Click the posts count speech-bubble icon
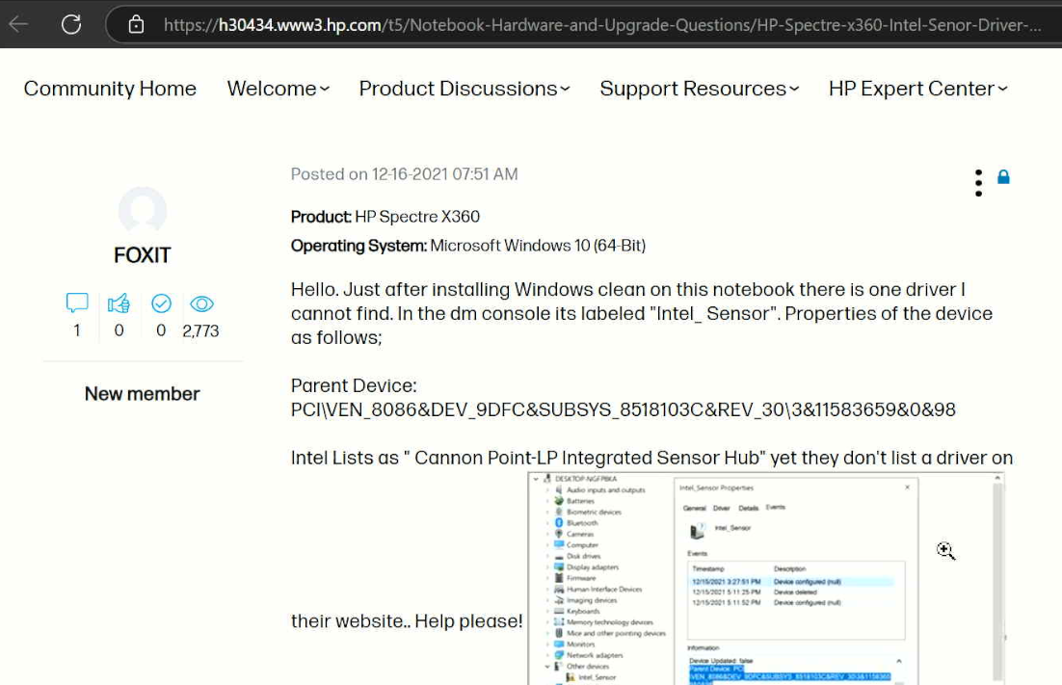 coord(77,303)
